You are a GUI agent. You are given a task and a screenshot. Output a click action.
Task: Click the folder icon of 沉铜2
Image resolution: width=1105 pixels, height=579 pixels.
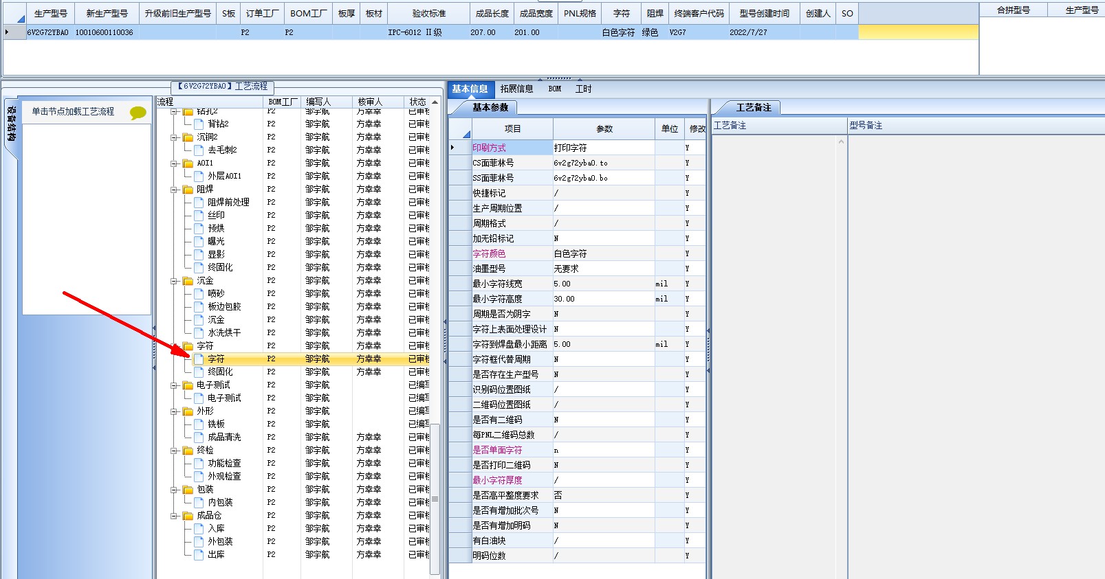pyautogui.click(x=188, y=137)
